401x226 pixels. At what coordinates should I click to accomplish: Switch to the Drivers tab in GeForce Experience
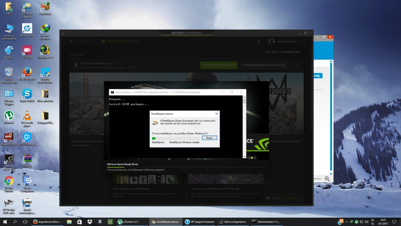point(121,41)
